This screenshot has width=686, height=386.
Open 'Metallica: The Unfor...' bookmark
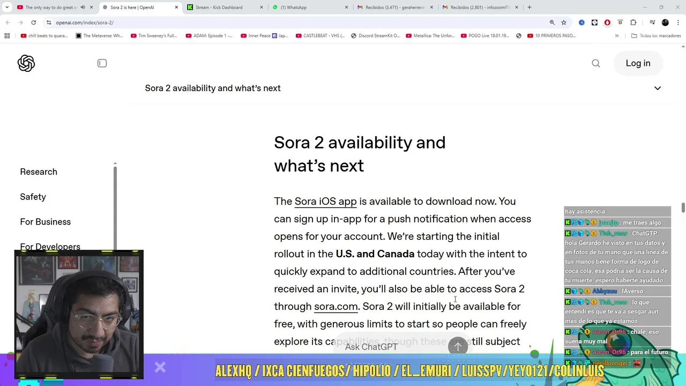click(430, 36)
